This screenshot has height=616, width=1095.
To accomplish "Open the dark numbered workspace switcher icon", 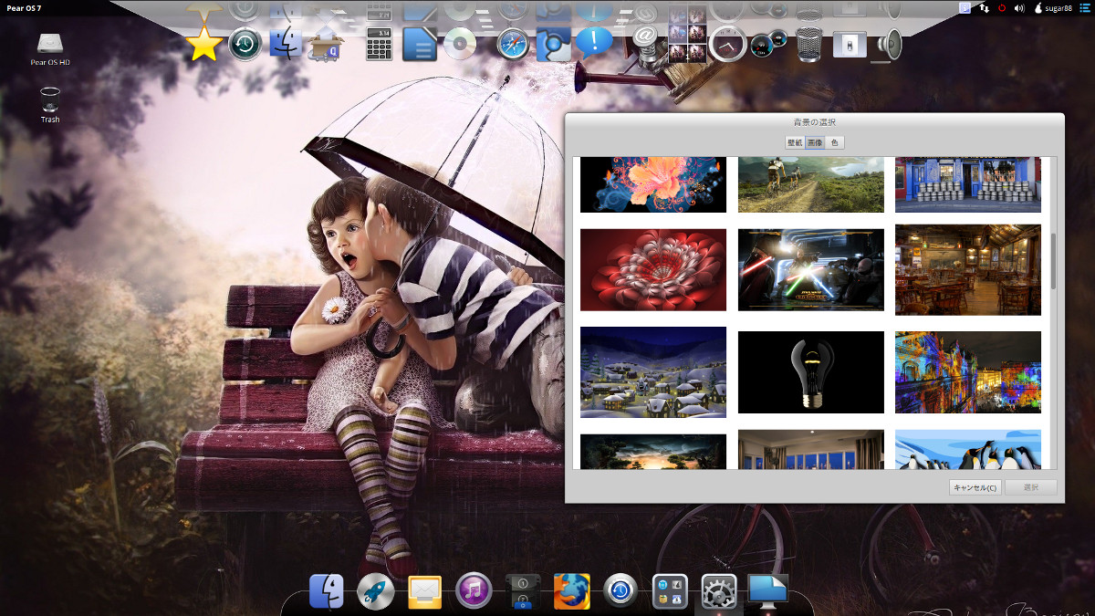I will (x=523, y=591).
